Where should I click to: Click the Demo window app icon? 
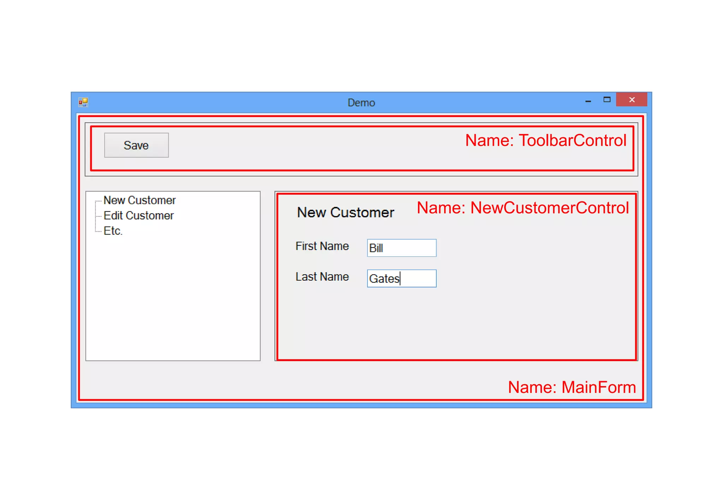pos(83,102)
